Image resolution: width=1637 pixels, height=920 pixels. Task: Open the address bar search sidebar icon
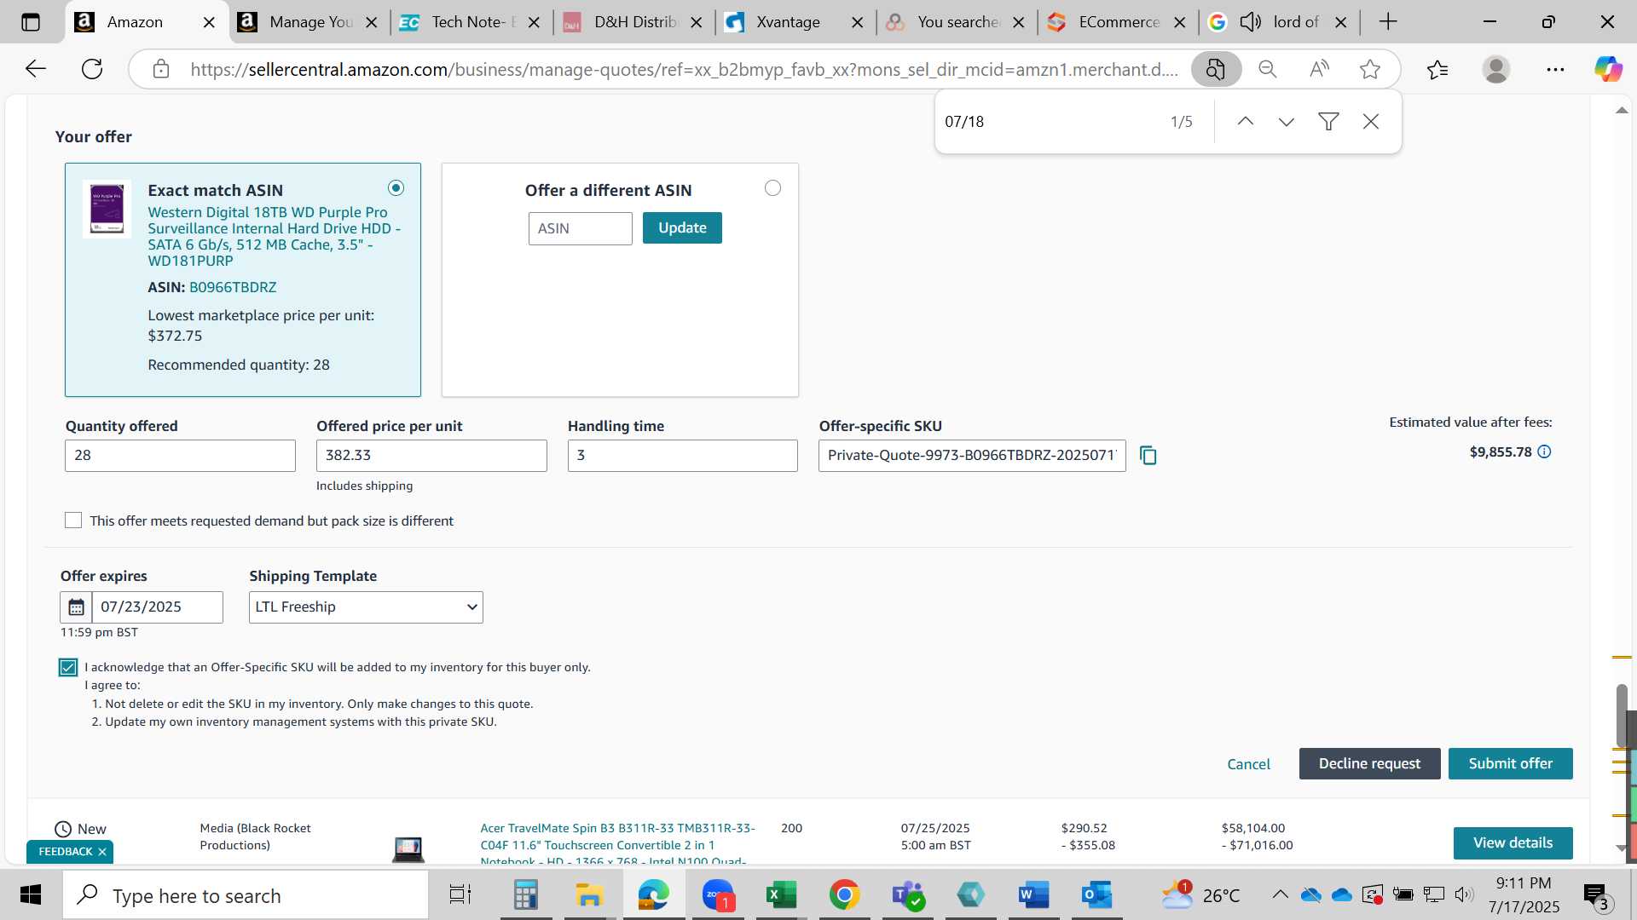[1216, 69]
